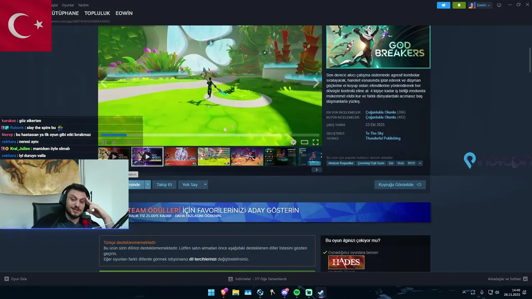Image resolution: width=532 pixels, height=299 pixels.
Task: Select the dark skill-tree menu screenshot thumbnail
Action: click(x=280, y=157)
